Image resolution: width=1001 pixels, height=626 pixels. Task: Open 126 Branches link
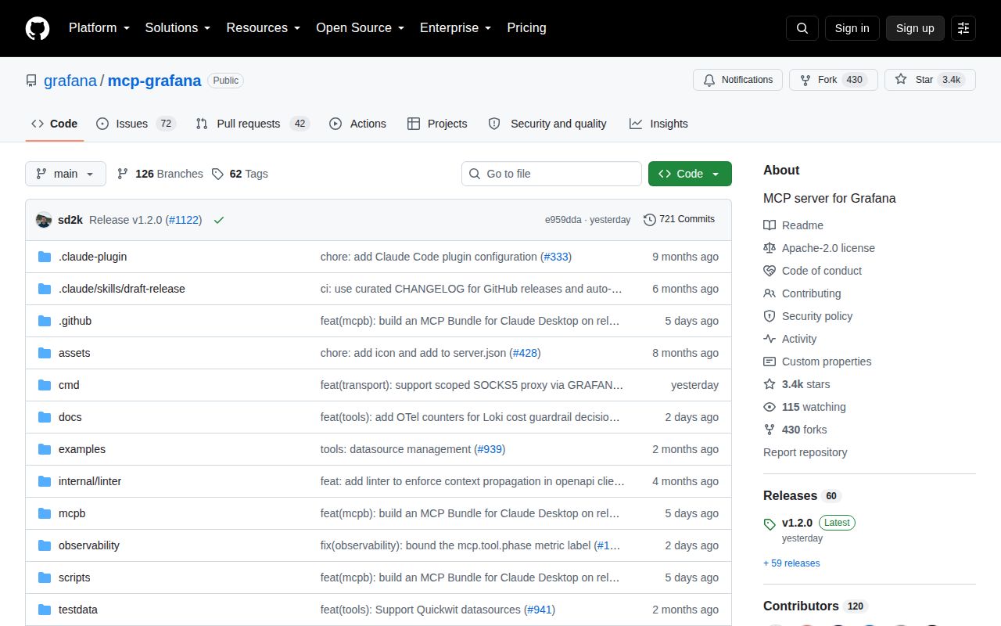click(160, 174)
